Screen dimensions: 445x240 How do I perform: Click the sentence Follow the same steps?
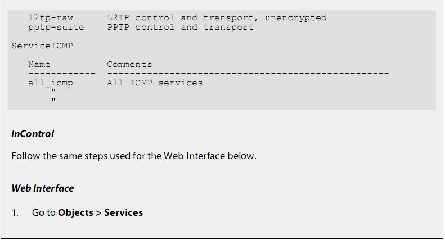[x=134, y=156]
